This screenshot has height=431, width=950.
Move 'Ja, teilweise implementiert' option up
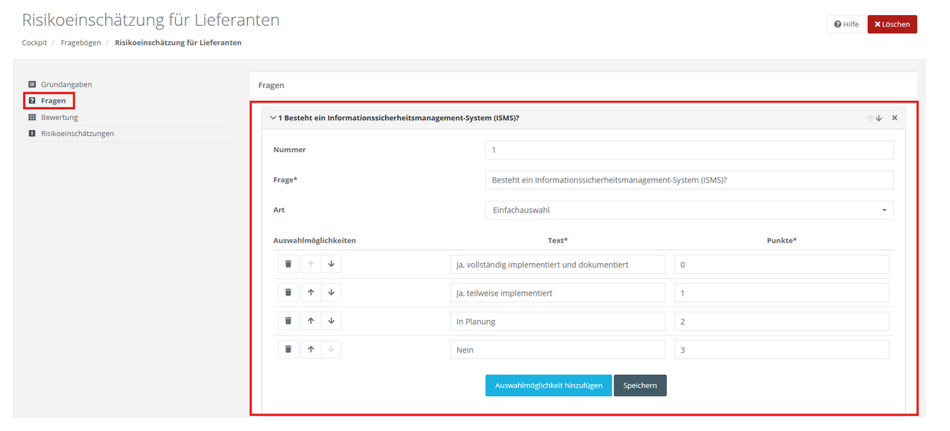coord(310,292)
